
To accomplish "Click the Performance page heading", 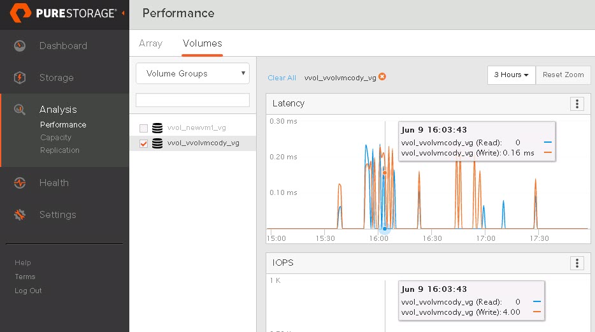I will click(x=178, y=13).
